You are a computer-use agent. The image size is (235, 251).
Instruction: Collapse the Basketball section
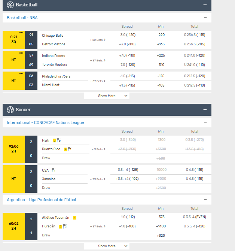205,5
